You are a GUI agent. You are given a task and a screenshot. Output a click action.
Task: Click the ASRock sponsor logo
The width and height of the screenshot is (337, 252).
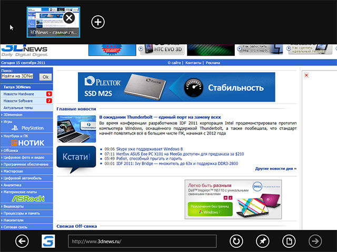tap(28, 198)
